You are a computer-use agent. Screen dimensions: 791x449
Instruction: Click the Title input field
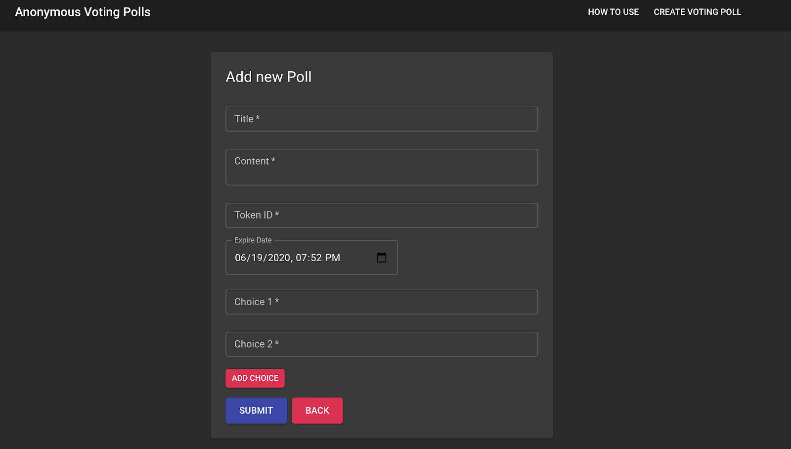point(382,119)
